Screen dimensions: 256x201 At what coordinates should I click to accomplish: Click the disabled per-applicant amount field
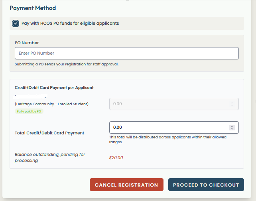(x=167, y=104)
